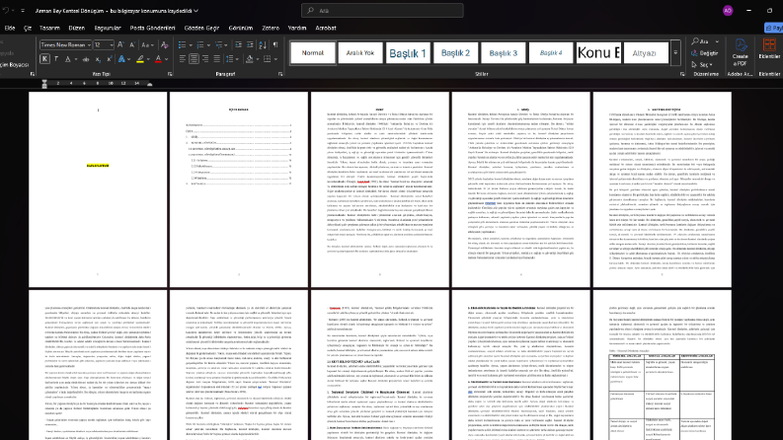This screenshot has height=440, width=783.
Task: Apply the Başlık 2 style
Action: point(455,53)
